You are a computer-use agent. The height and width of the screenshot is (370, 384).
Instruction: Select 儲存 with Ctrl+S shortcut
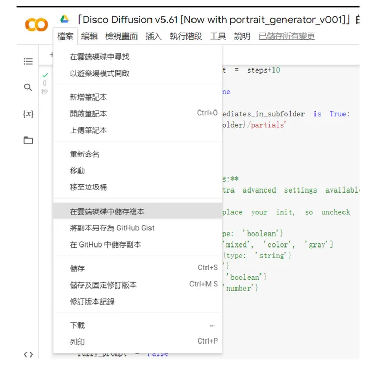click(138, 268)
